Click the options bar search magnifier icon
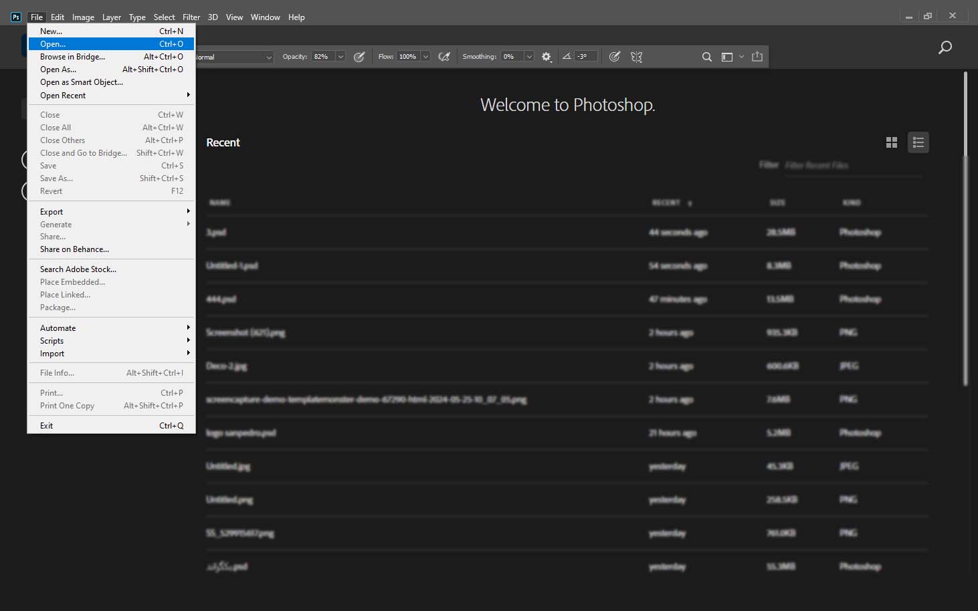The width and height of the screenshot is (978, 611). 706,57
